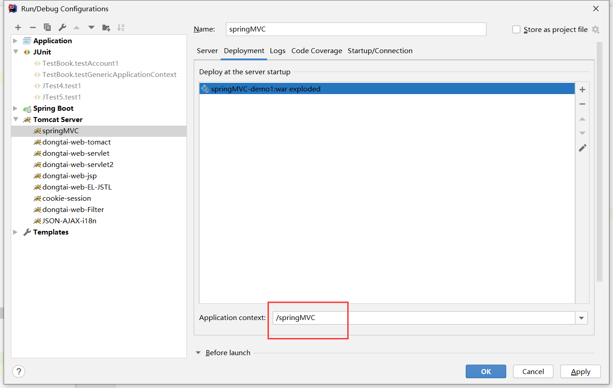Select dongtai-web-servlet configuration
613x388 pixels.
pyautogui.click(x=76, y=153)
